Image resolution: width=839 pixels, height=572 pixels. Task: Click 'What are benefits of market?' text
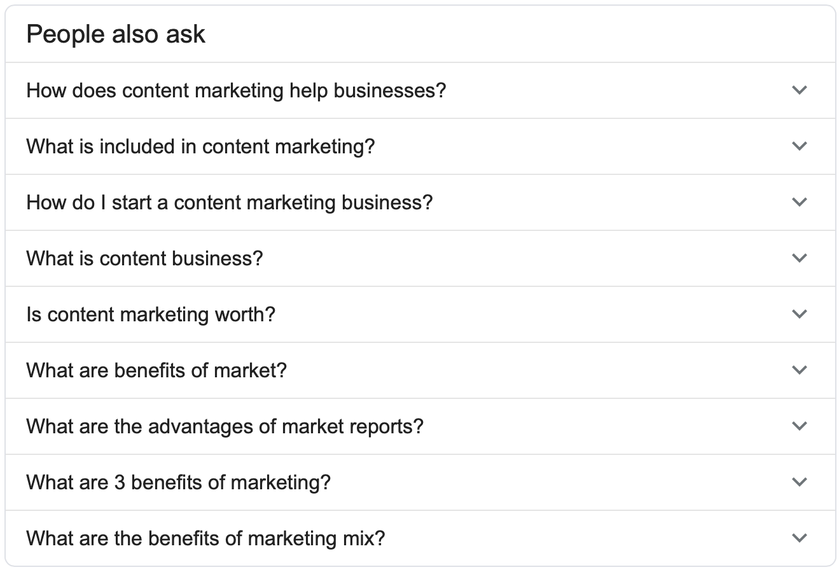tap(156, 370)
